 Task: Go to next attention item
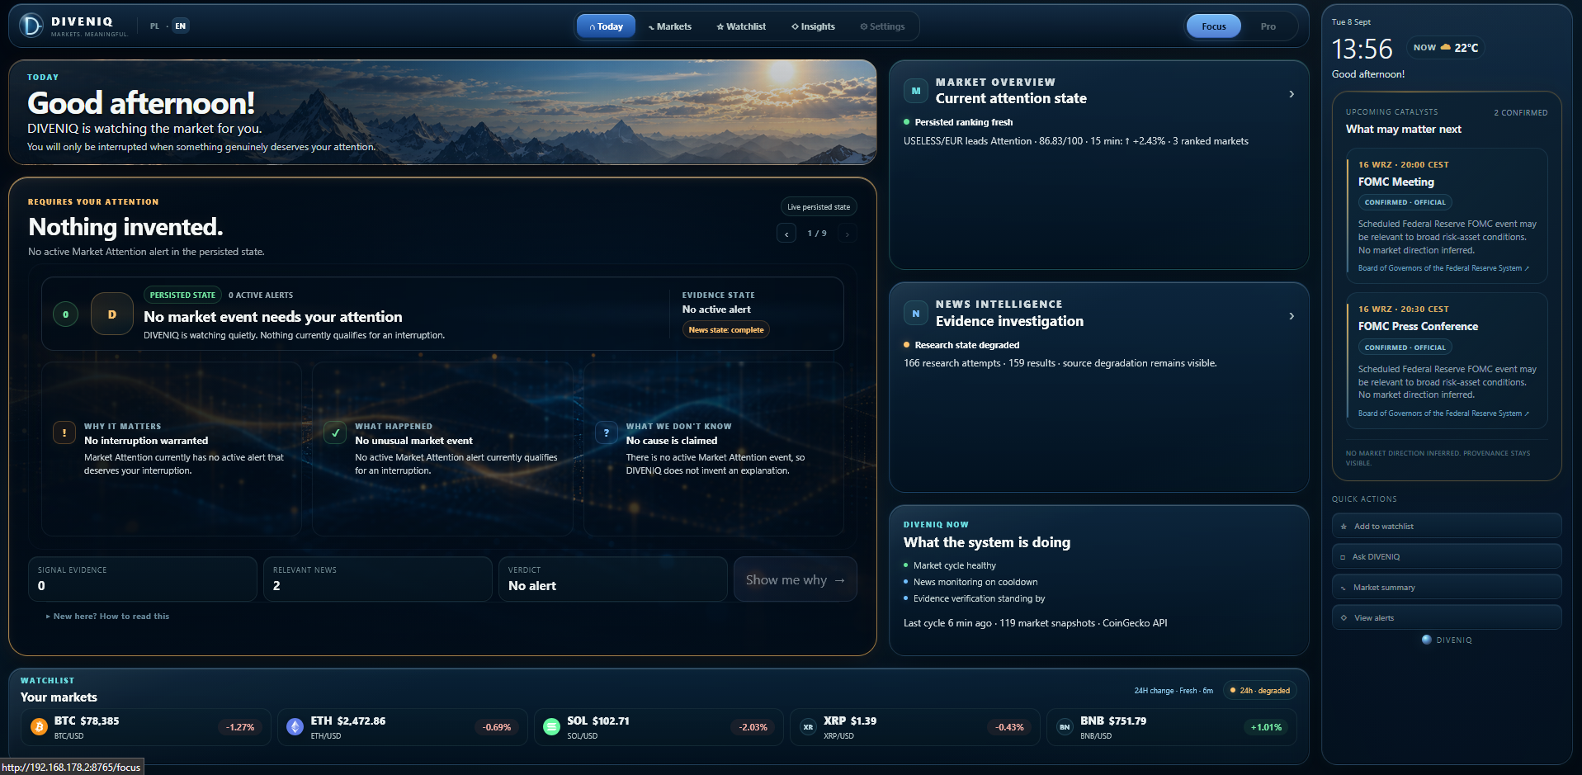pyautogui.click(x=847, y=234)
